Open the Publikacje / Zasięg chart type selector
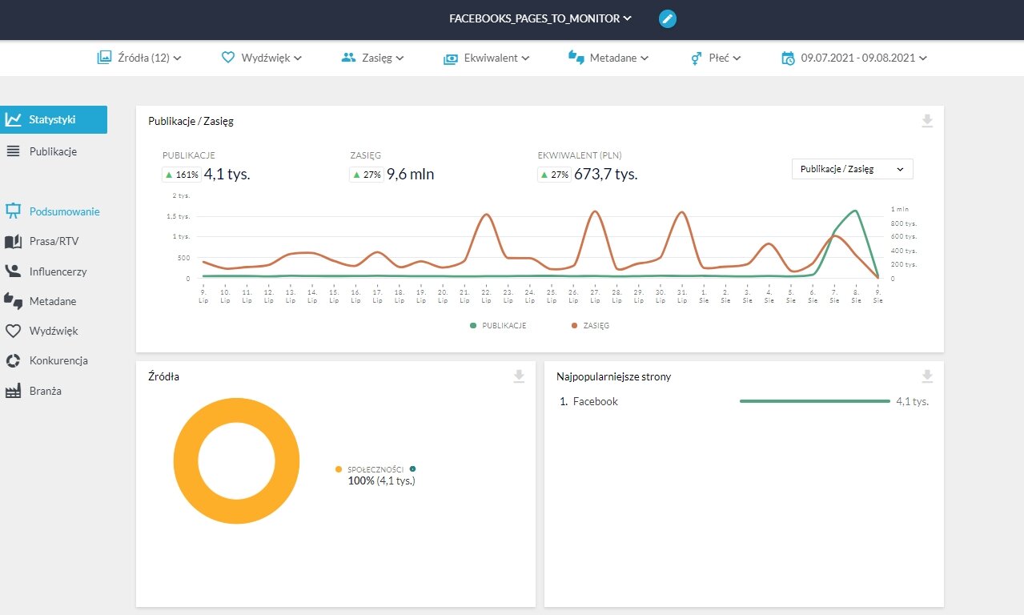This screenshot has height=615, width=1024. coord(852,169)
